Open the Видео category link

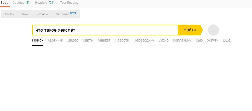pos(73,40)
